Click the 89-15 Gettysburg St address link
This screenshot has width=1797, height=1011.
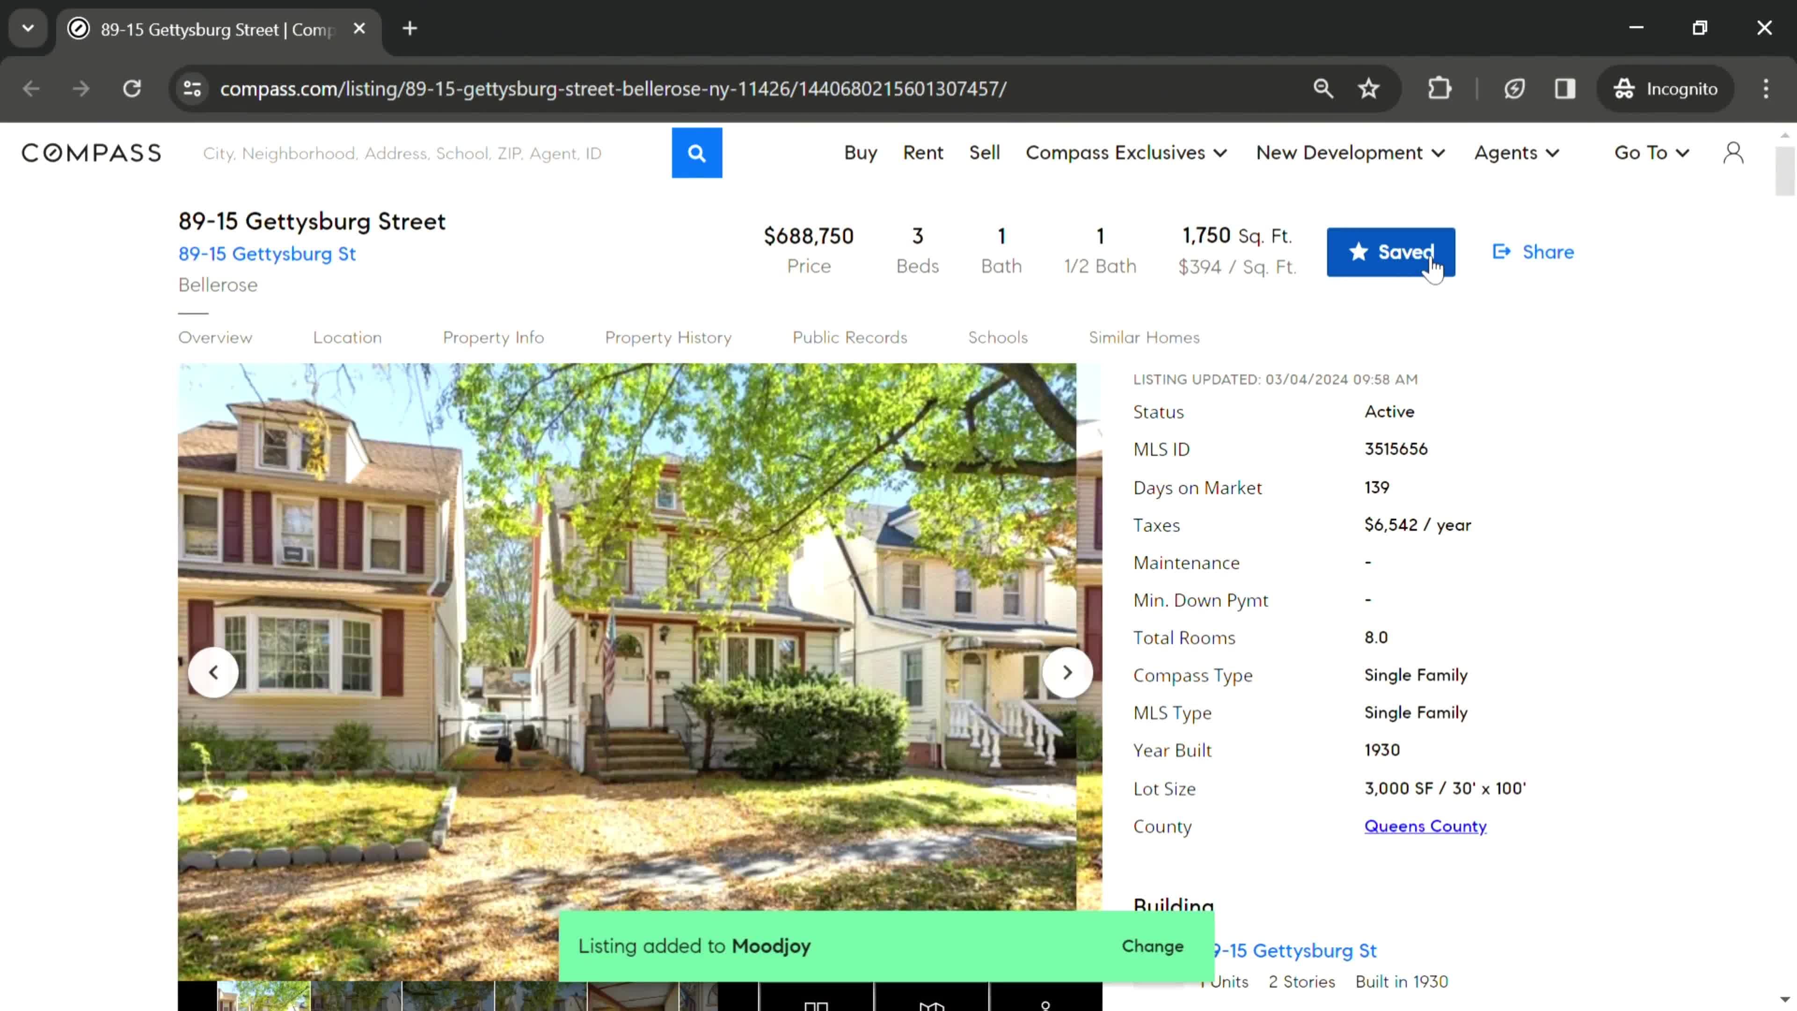coord(267,253)
